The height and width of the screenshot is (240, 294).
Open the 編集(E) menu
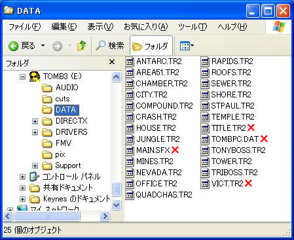click(64, 27)
